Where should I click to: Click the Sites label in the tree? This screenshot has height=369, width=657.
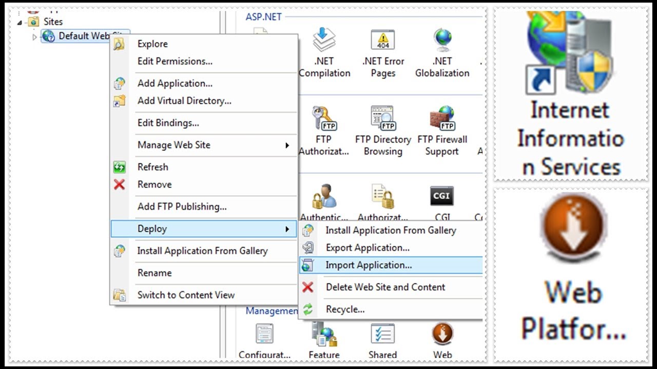[53, 22]
